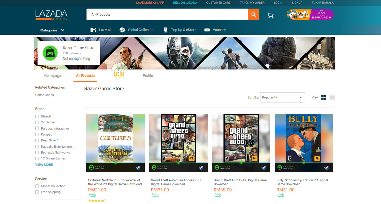Click the Top Up & eStore phone icon
The width and height of the screenshot is (381, 204).
click(x=165, y=30)
